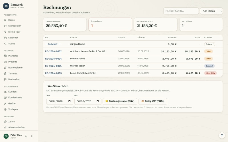Click the Bezahlt badge for Werner Meier
This screenshot has width=228, height=142.
click(209, 66)
